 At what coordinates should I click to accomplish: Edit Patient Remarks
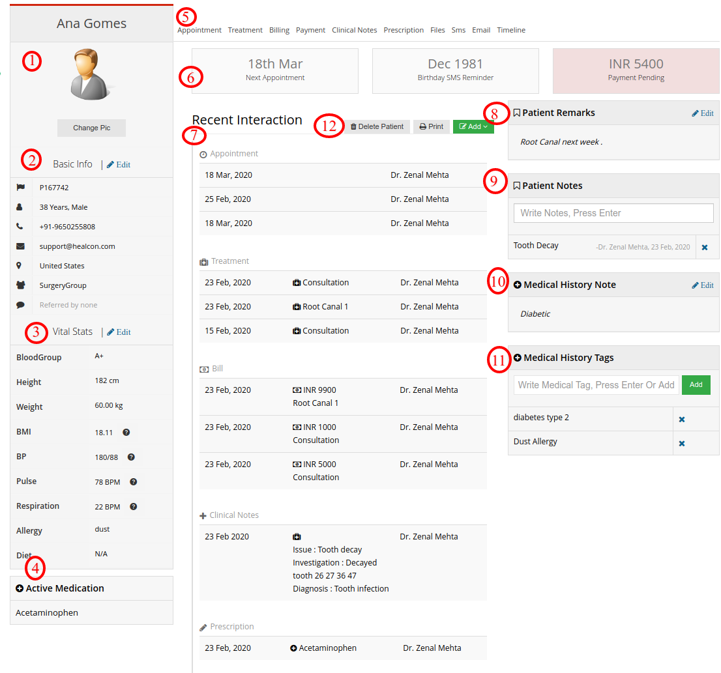[x=703, y=113]
